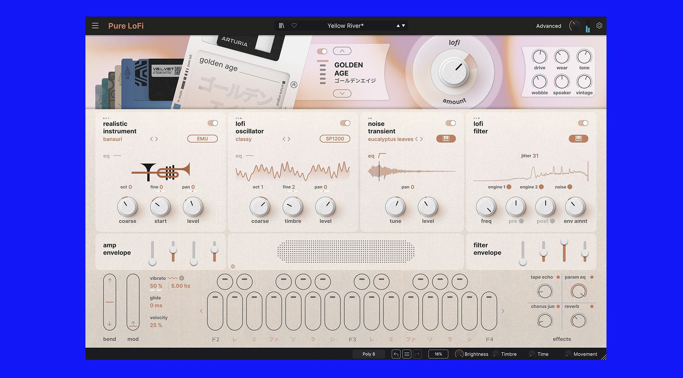Shift keyboard octave right arrow
This screenshot has height=378, width=683.
point(503,311)
